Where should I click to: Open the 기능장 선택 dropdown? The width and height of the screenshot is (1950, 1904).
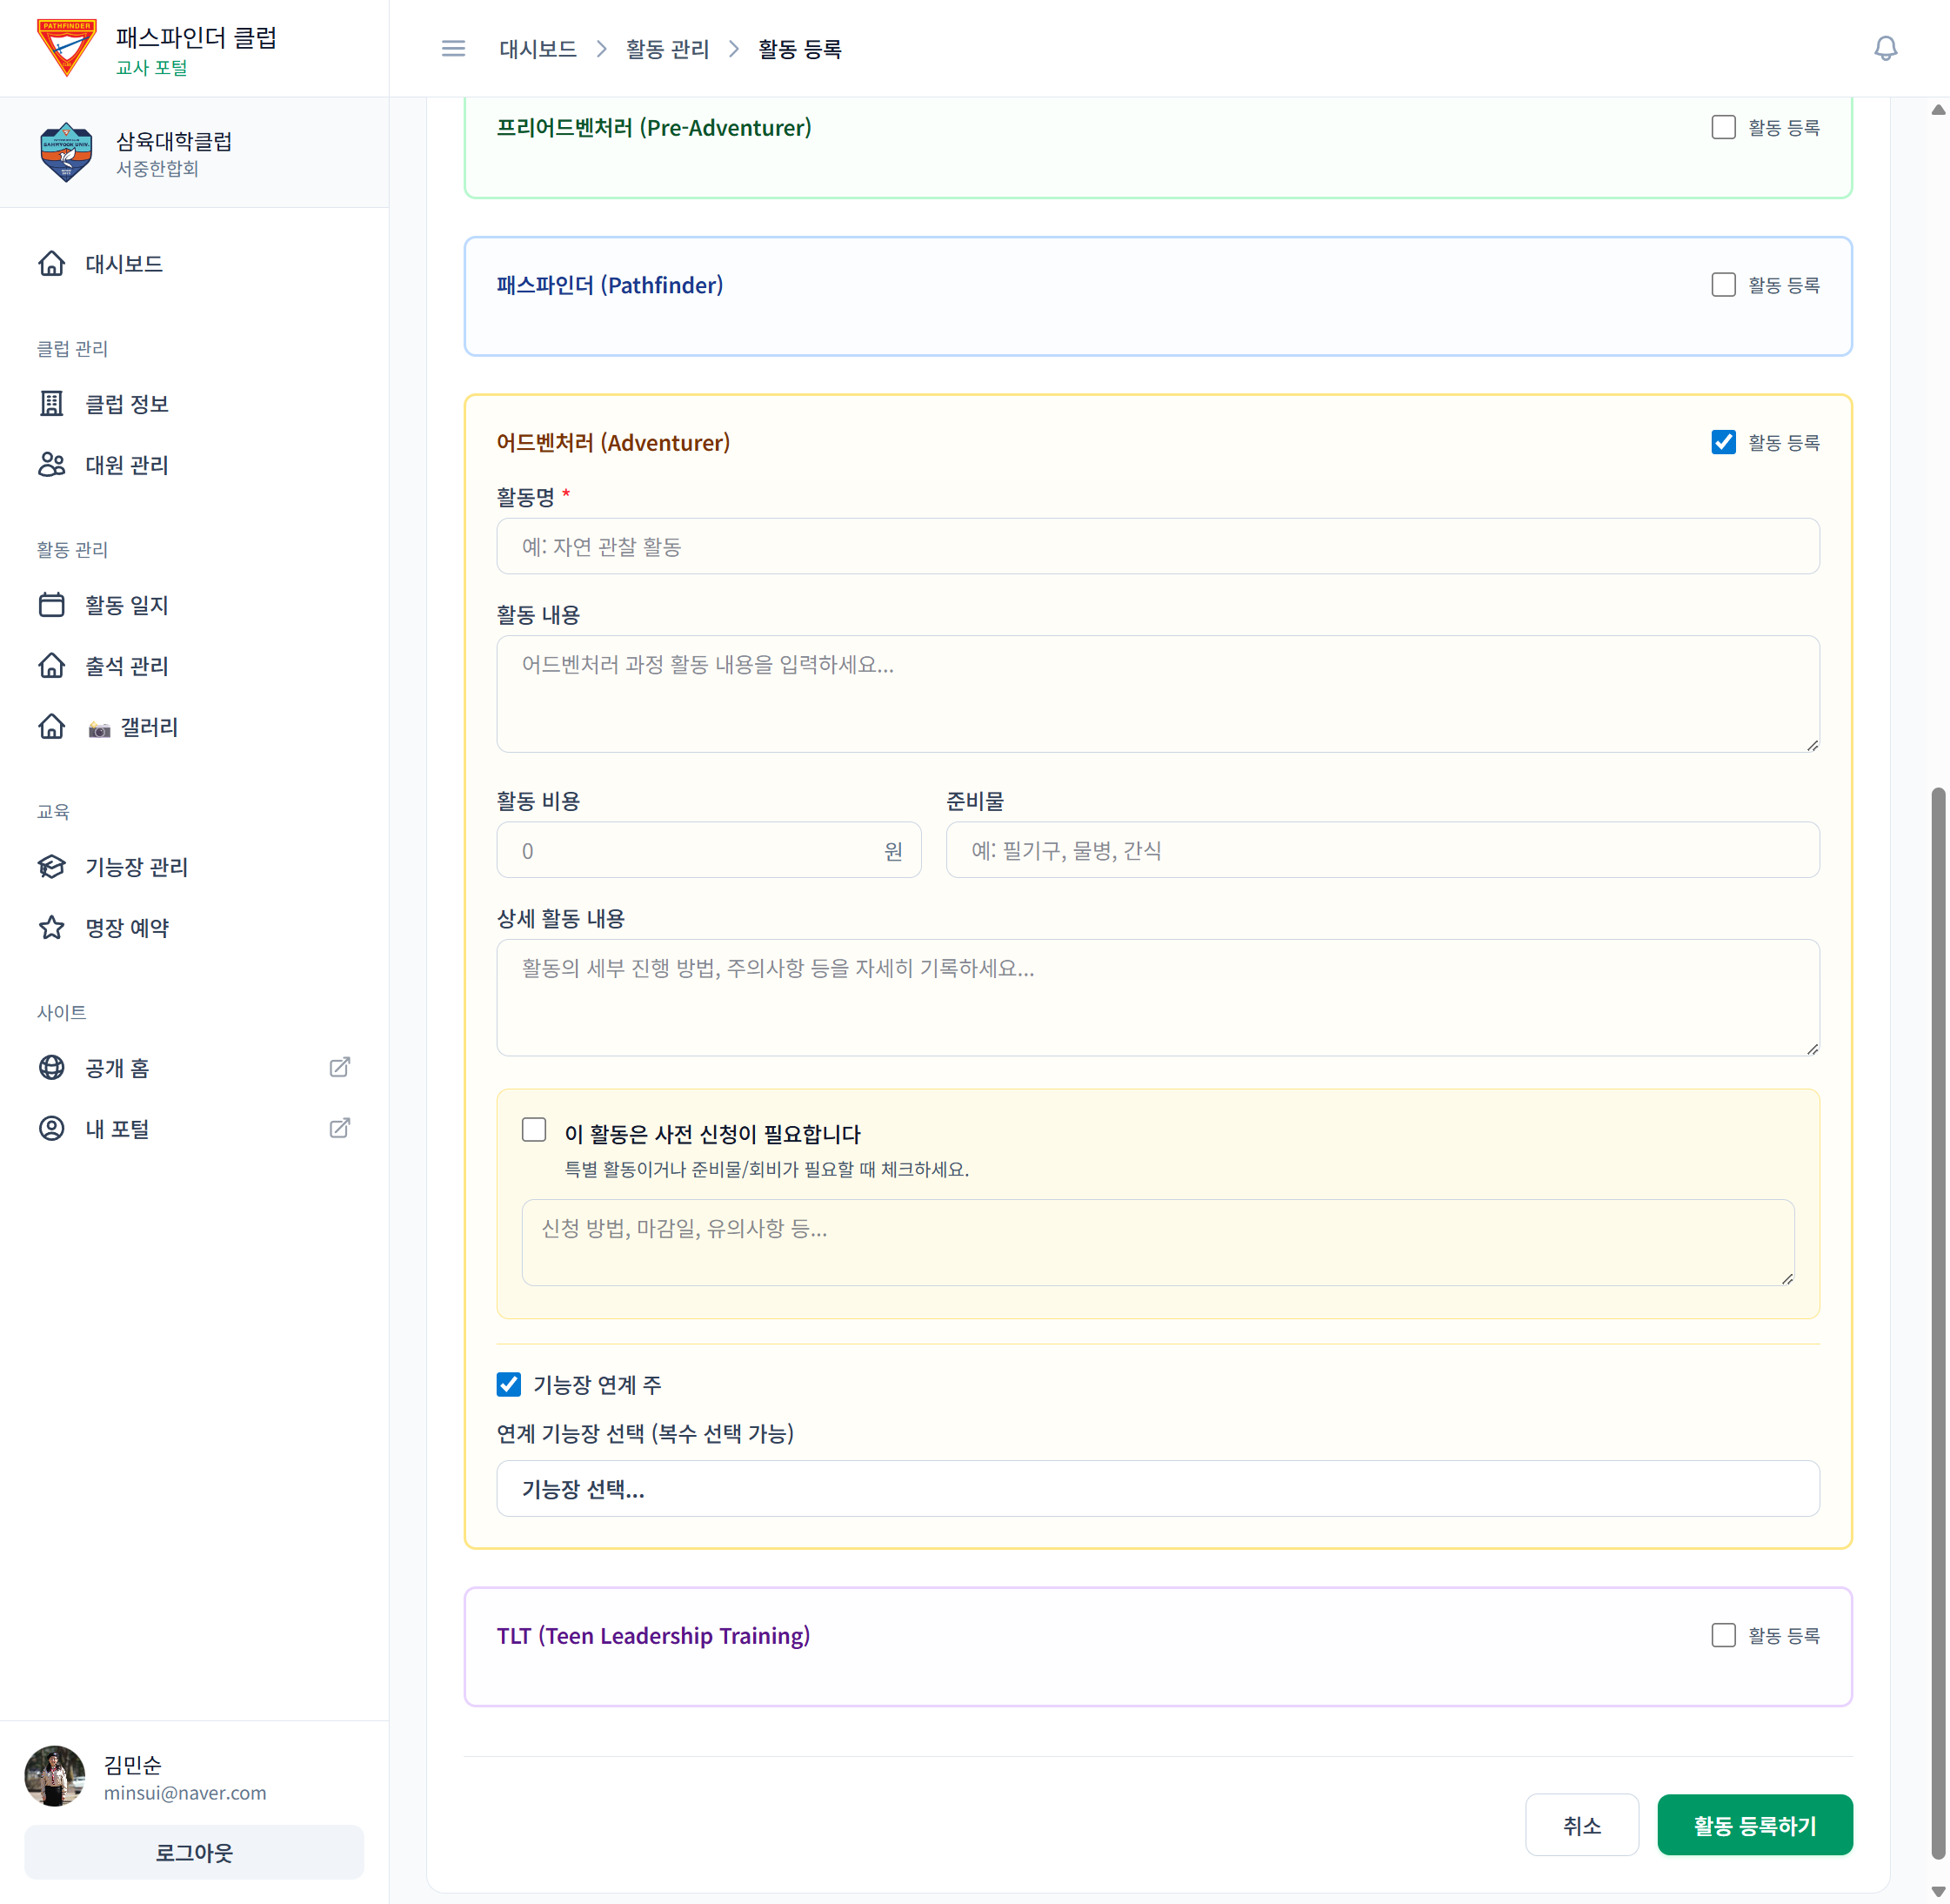(1158, 1489)
